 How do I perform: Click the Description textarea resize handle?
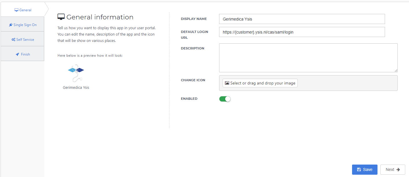click(x=396, y=70)
